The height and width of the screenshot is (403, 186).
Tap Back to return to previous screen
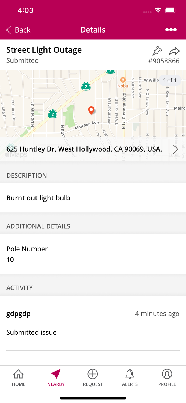pyautogui.click(x=18, y=30)
